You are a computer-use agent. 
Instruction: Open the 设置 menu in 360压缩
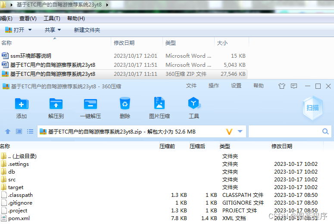pyautogui.click(x=236, y=86)
